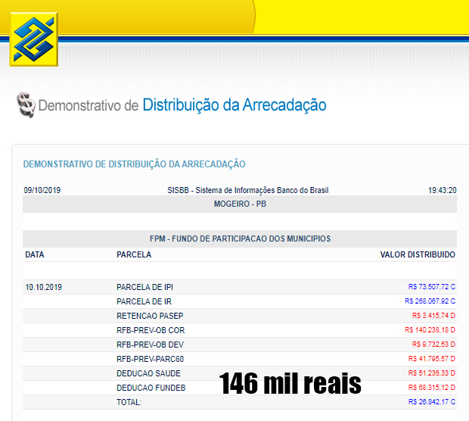Click the dollar sign icon beside the page title
Viewport: 469px width, 421px height.
click(26, 104)
